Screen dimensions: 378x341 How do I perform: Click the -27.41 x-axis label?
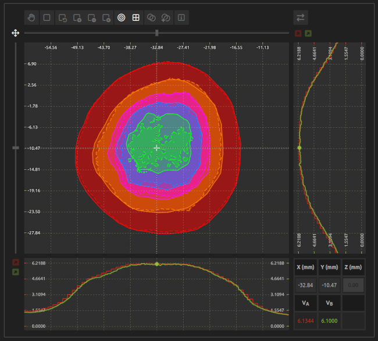pyautogui.click(x=183, y=48)
